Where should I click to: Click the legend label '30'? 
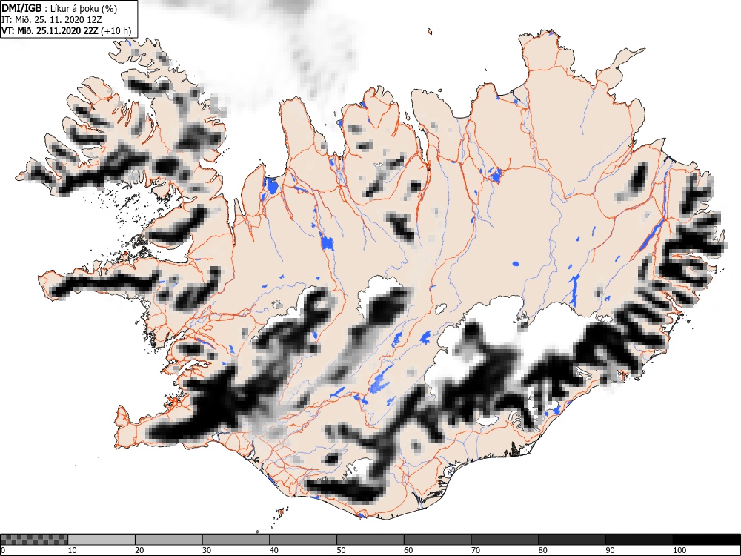point(207,550)
